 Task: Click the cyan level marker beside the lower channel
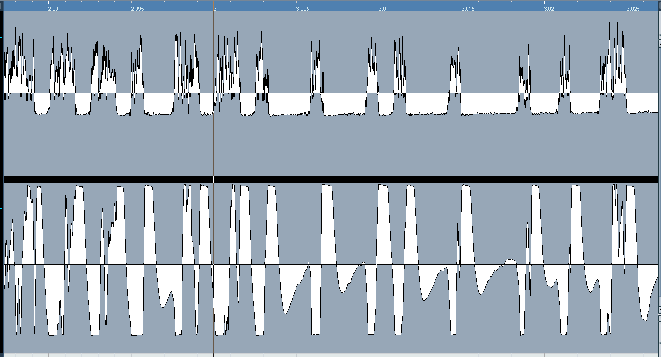(x=2, y=209)
